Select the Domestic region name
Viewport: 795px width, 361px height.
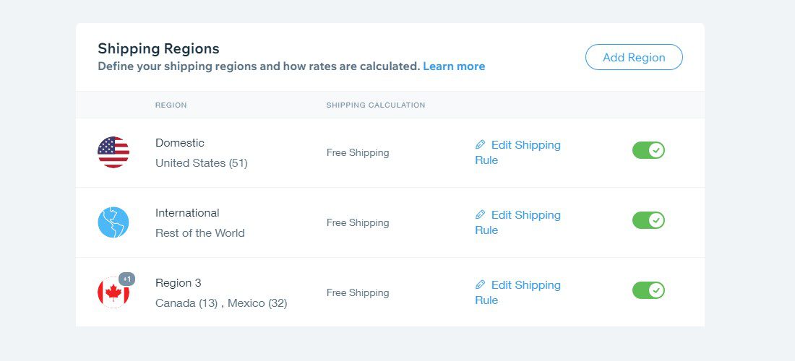click(180, 143)
